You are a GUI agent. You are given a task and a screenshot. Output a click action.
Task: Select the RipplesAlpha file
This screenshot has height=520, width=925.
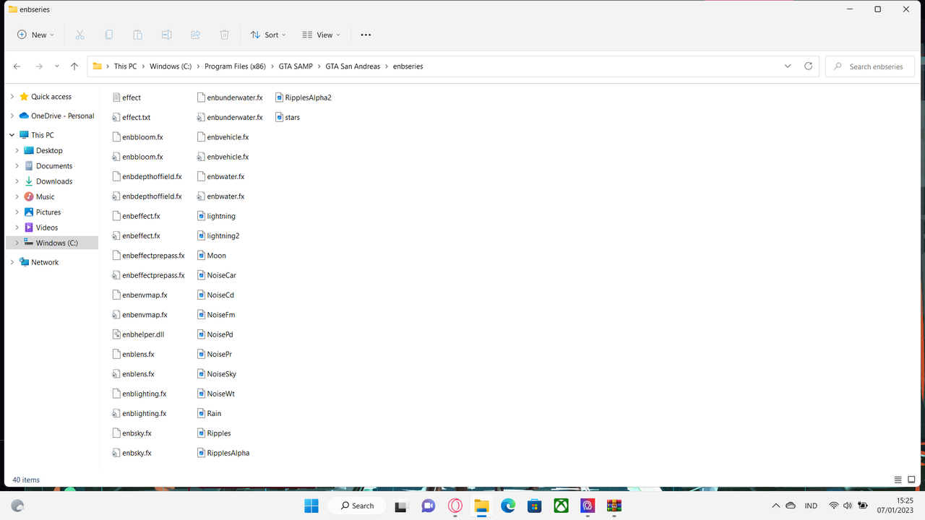tap(223, 453)
